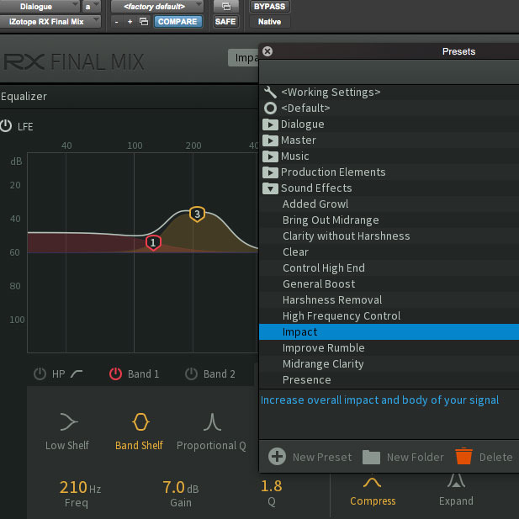This screenshot has width=519, height=519.
Task: Select the General Boost preset
Action: 389,283
